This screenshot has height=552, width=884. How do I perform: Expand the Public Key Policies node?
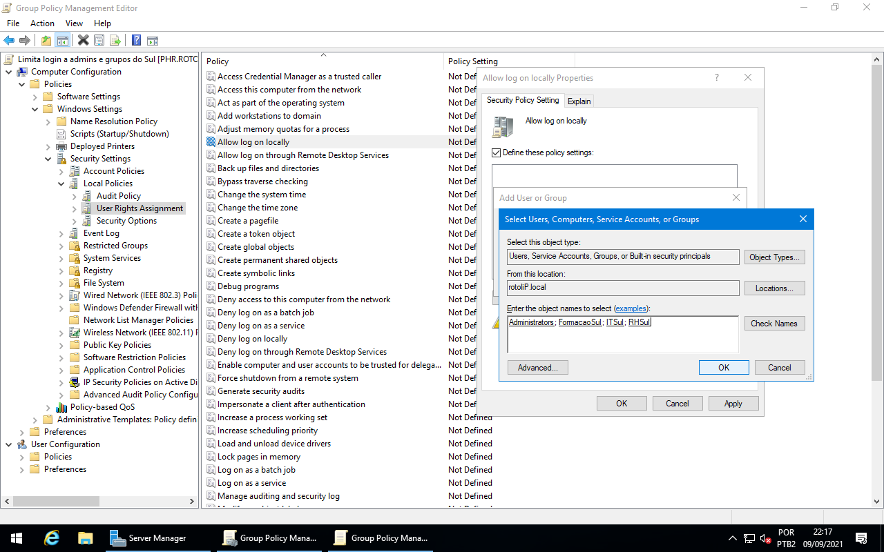[x=61, y=344]
